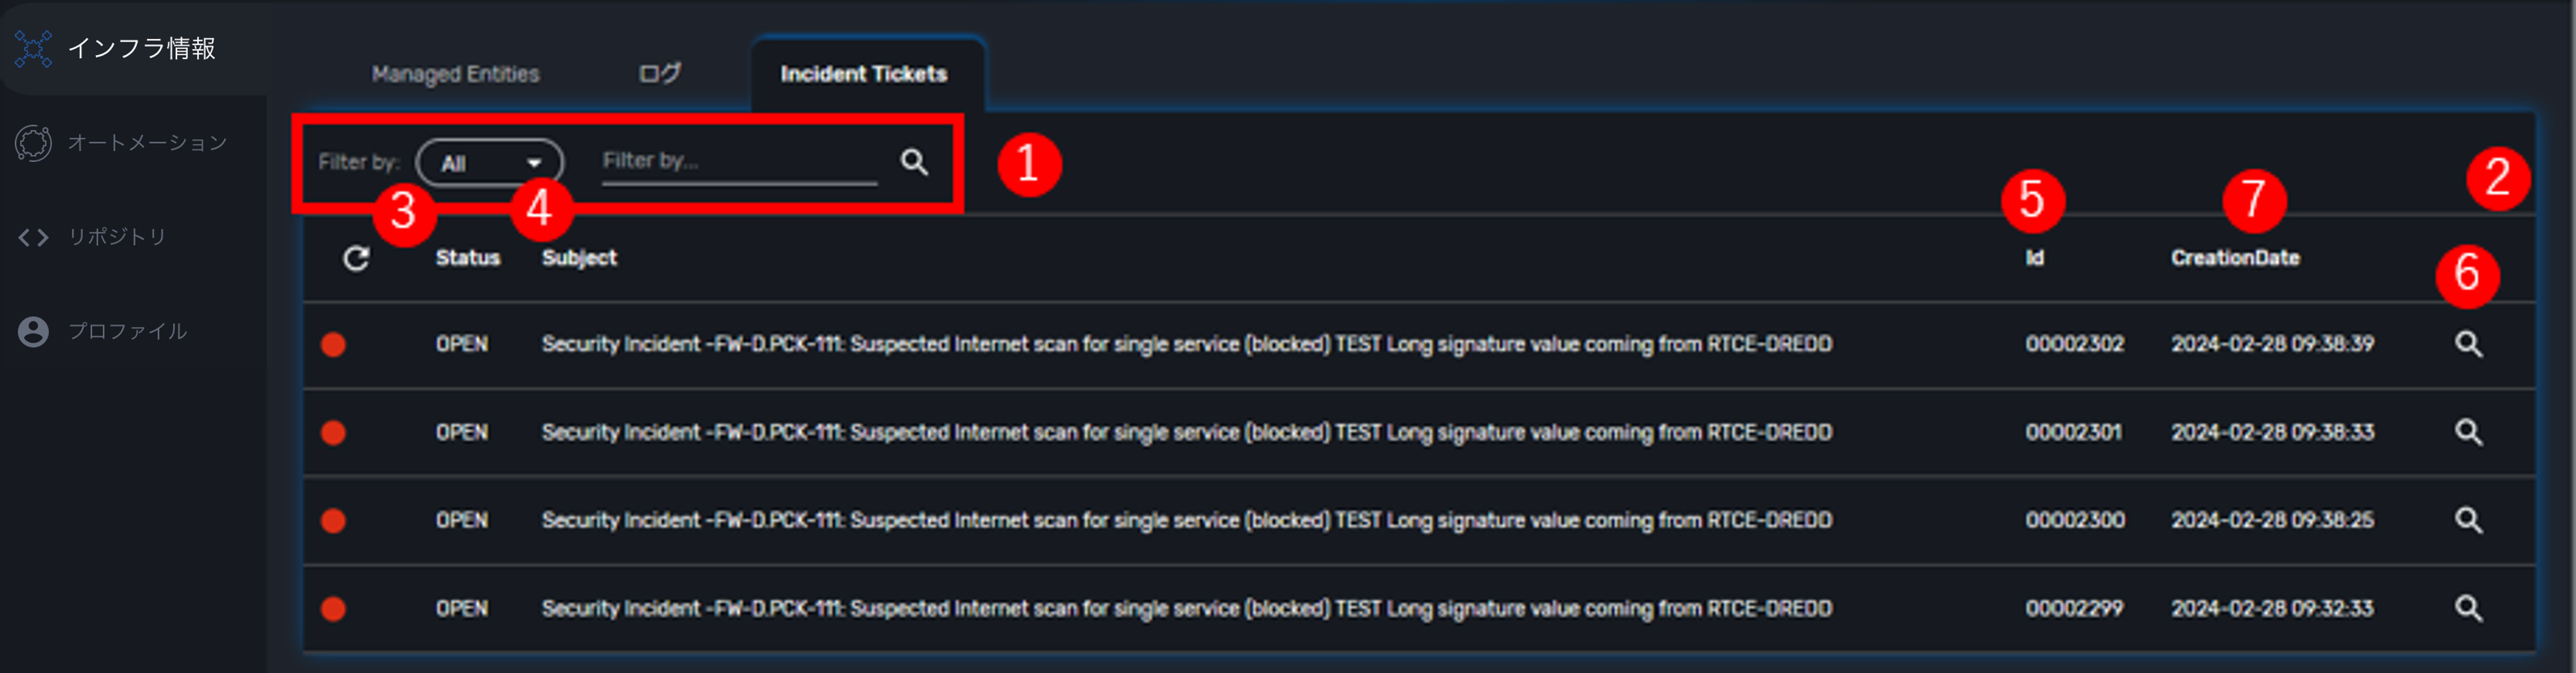Click the Id column header

[2034, 257]
